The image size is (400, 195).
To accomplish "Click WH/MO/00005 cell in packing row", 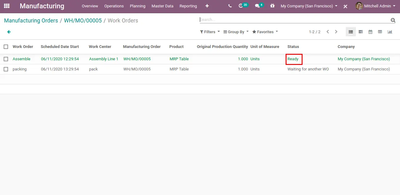I will pos(137,69).
